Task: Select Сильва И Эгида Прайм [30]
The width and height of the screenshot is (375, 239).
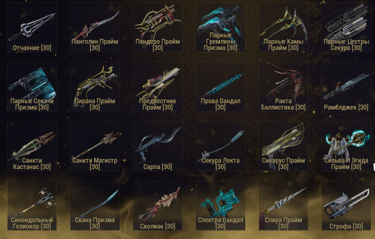Action: click(346, 147)
